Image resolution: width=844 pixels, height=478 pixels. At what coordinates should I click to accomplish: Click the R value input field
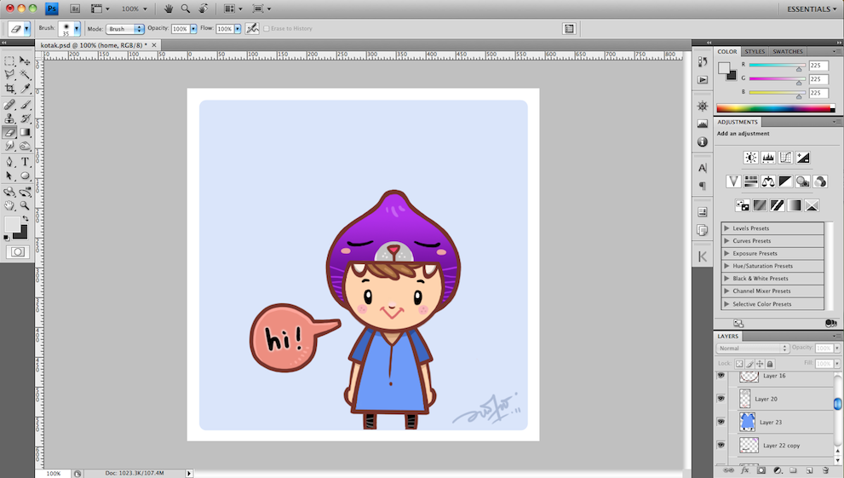point(818,66)
